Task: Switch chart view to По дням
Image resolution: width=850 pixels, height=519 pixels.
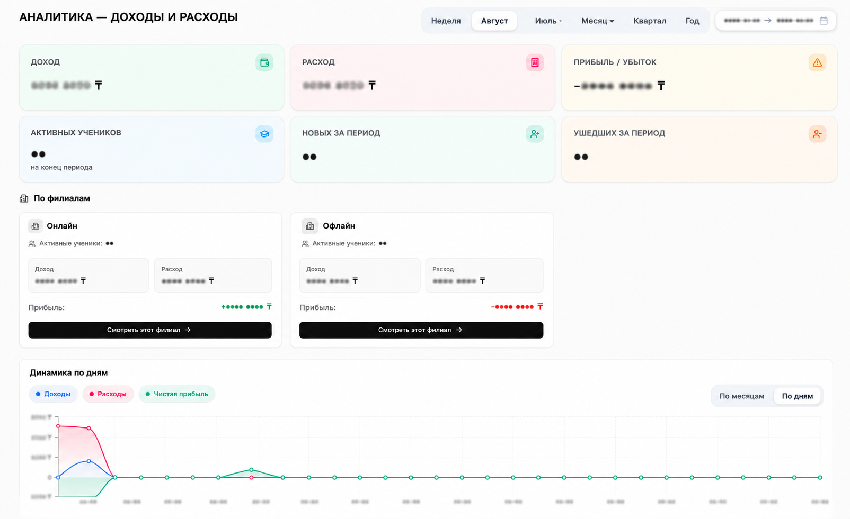Action: tap(797, 396)
